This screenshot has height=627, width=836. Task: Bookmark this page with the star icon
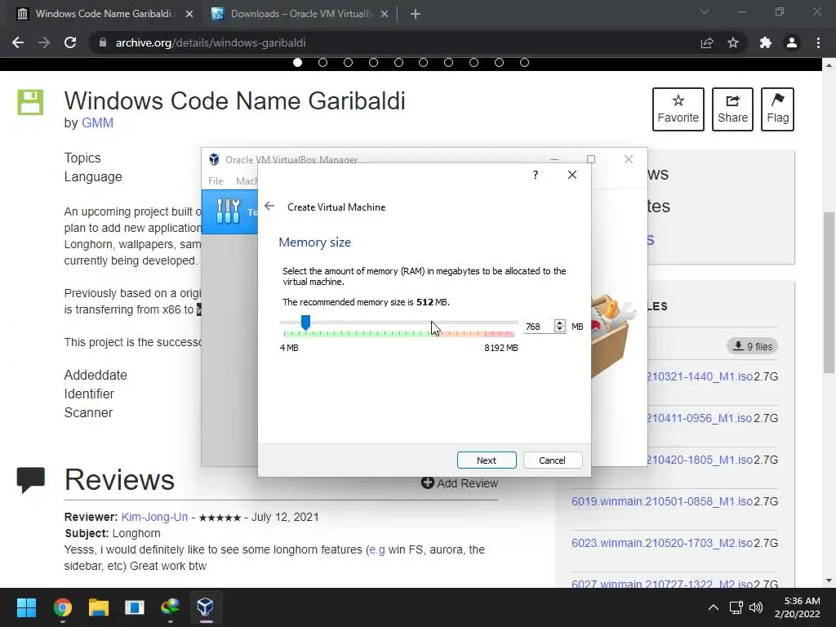(x=733, y=42)
